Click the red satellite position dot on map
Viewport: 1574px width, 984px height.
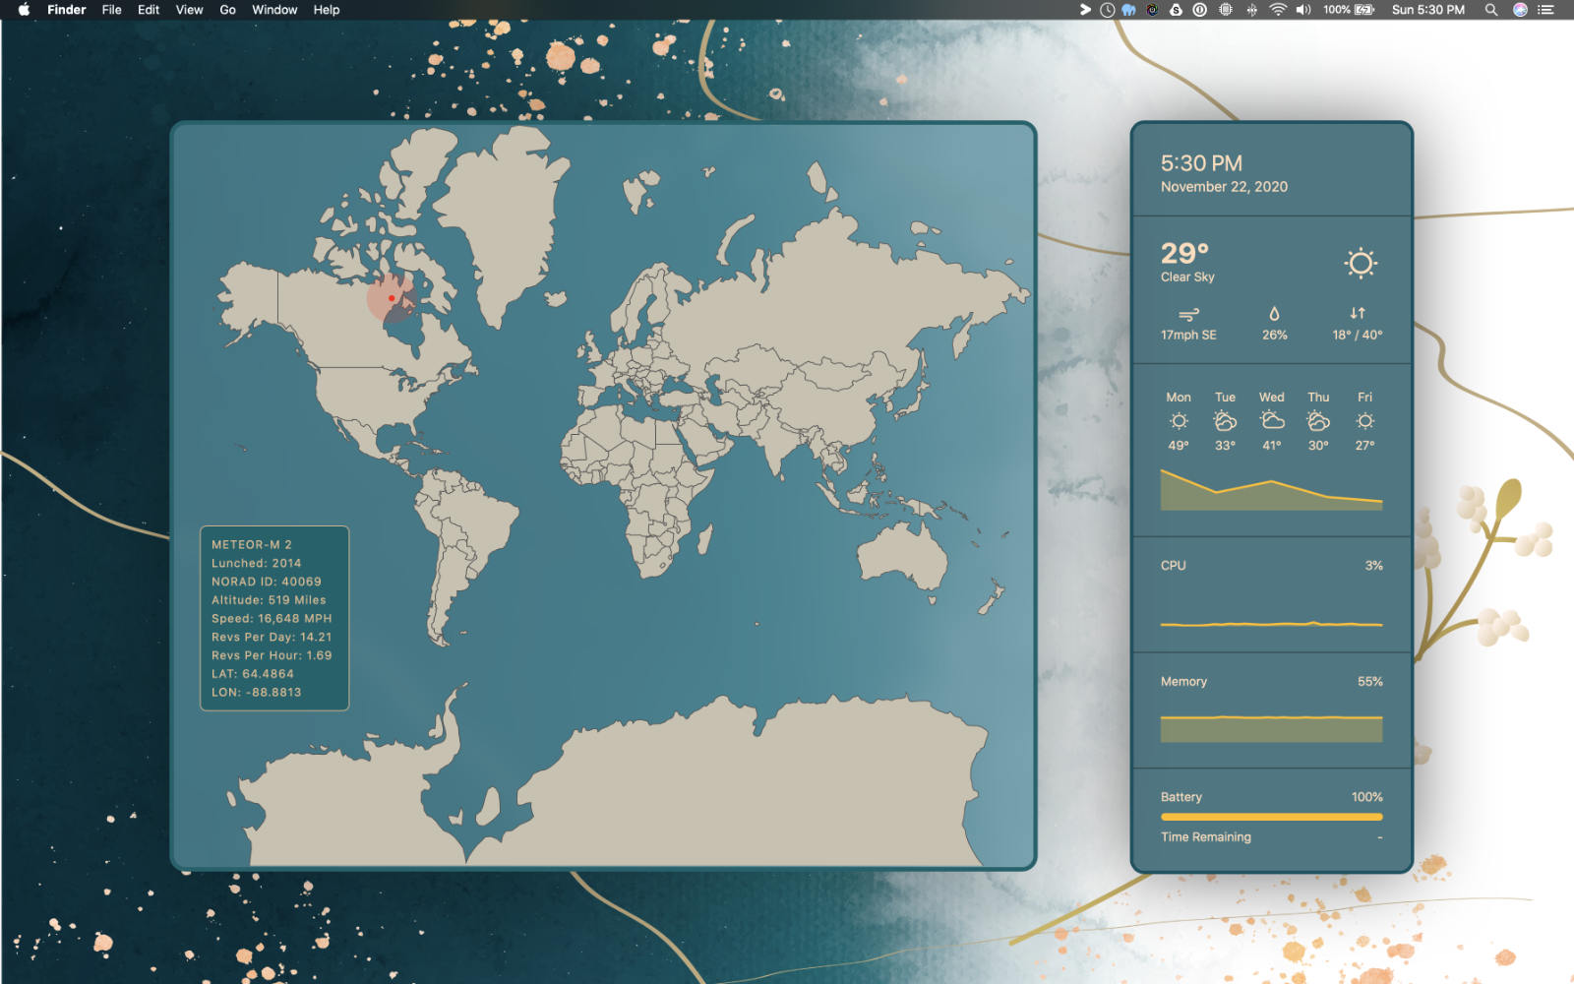pyautogui.click(x=392, y=298)
